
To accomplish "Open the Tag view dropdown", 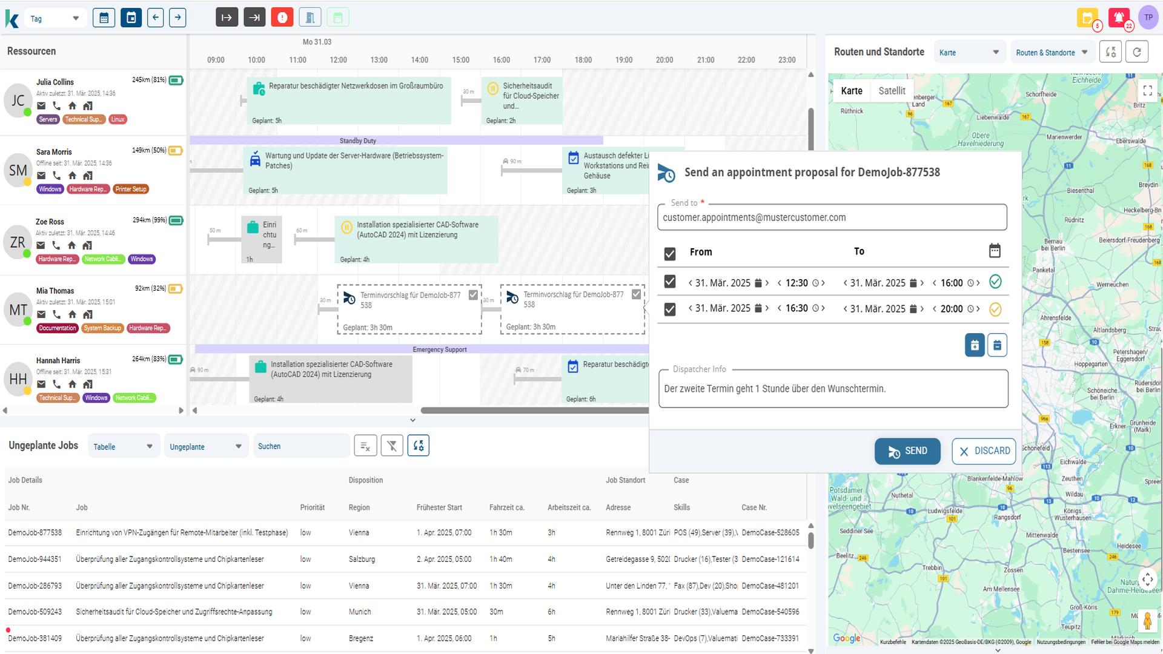I will click(x=55, y=18).
